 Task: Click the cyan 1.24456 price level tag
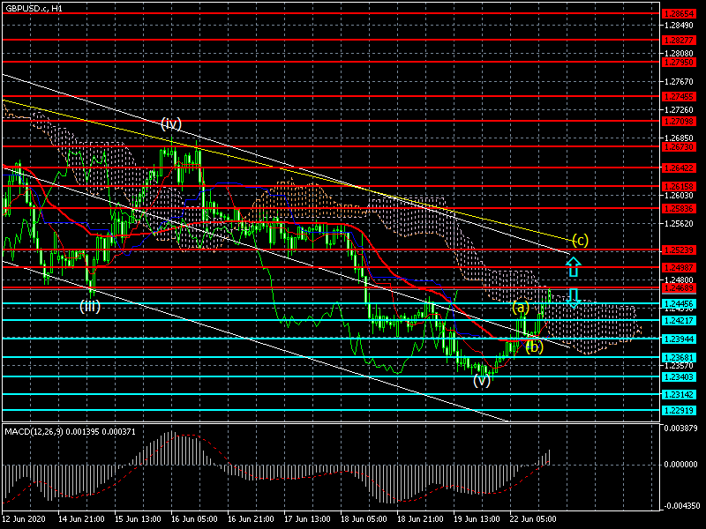(679, 303)
